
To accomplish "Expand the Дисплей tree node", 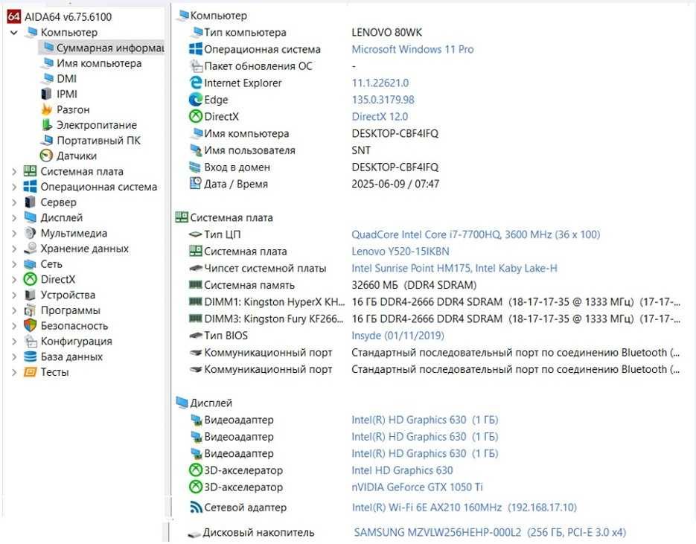I will coord(13,218).
